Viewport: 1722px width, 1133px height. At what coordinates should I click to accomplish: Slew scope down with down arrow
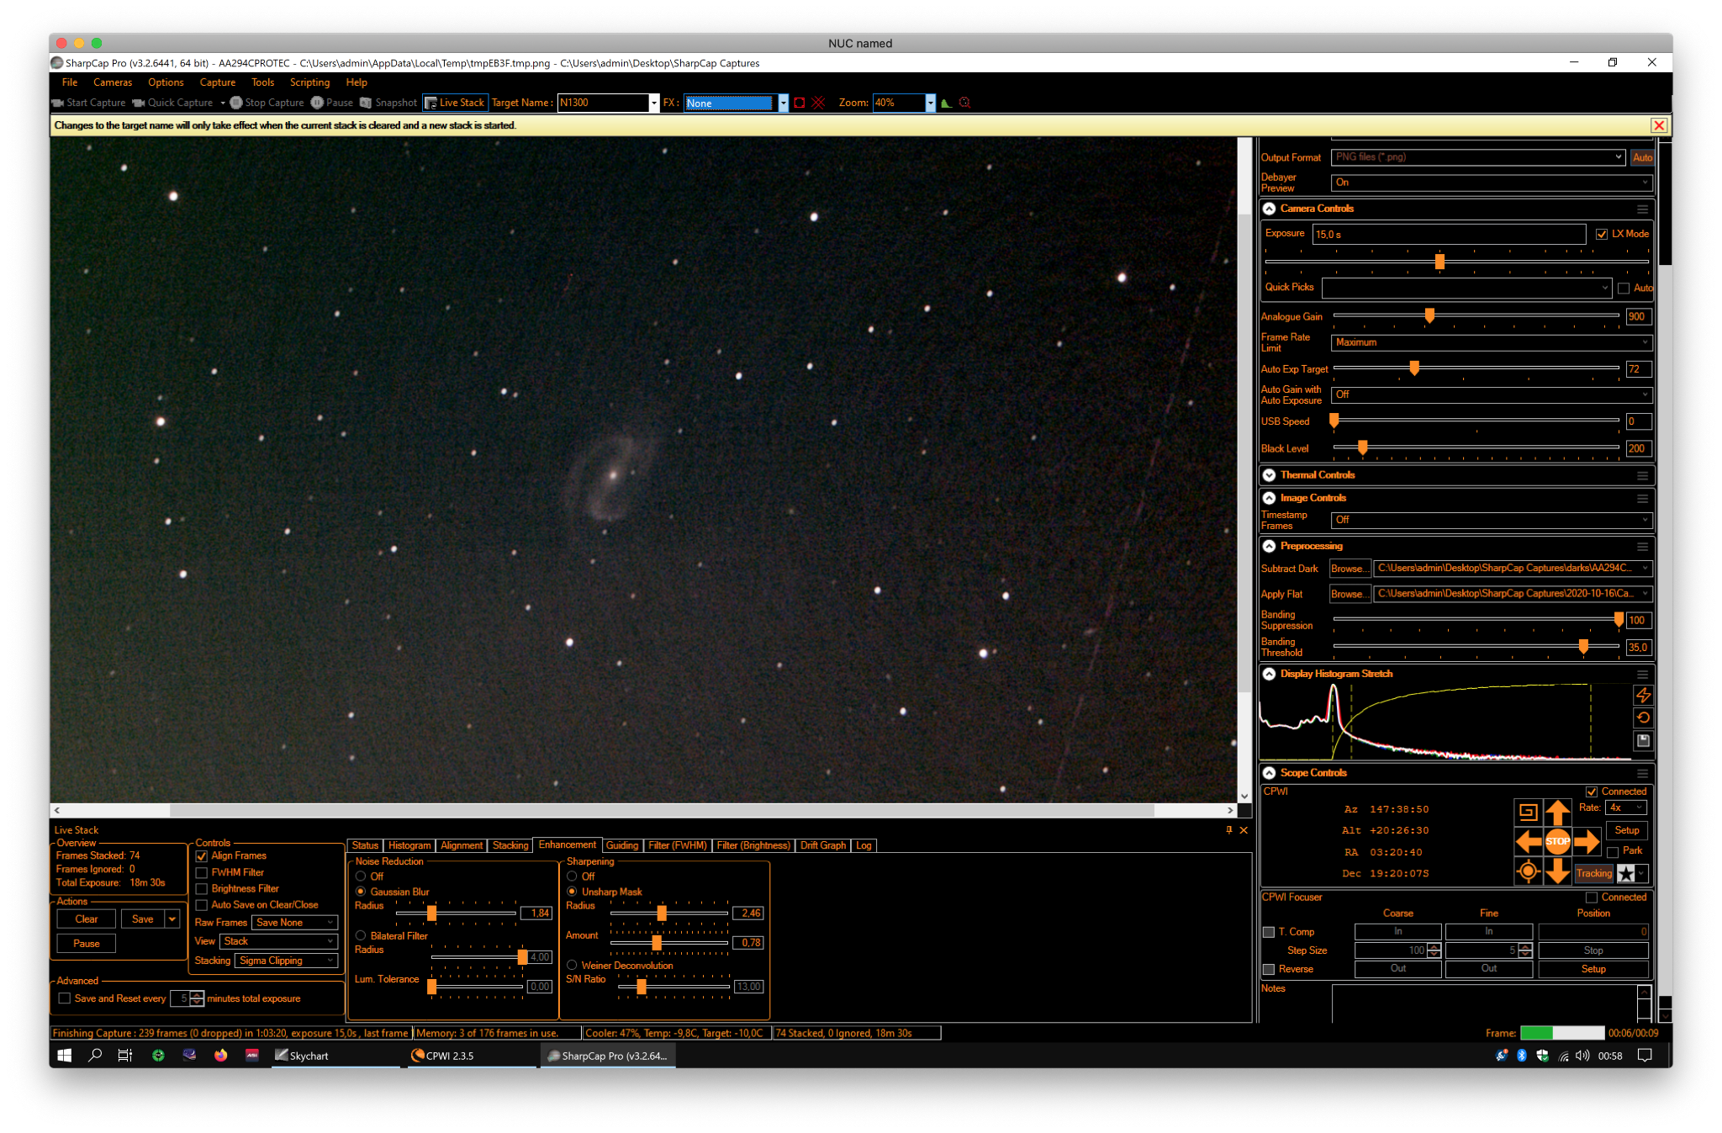point(1557,871)
